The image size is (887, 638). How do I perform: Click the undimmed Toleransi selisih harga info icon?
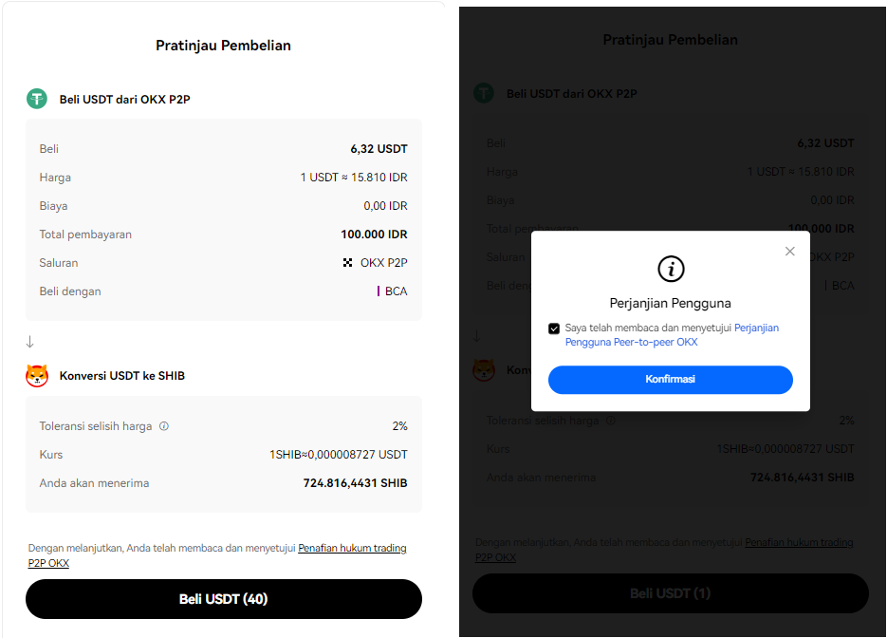click(x=164, y=426)
